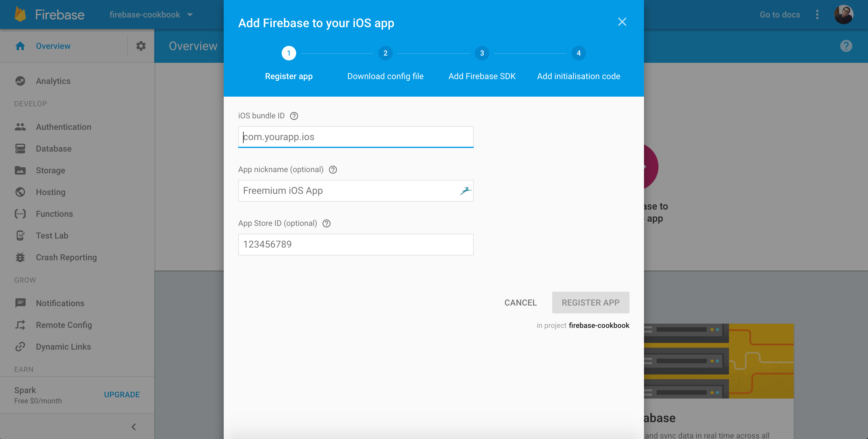
Task: Click the Database icon in sidebar
Action: (20, 148)
